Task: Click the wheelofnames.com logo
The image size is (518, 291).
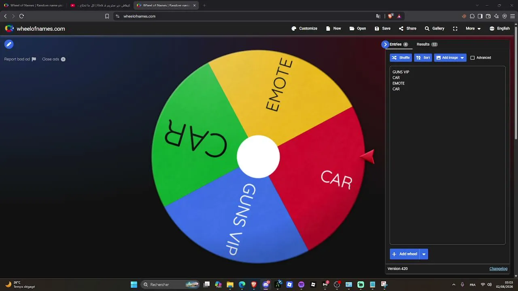Action: point(35,29)
